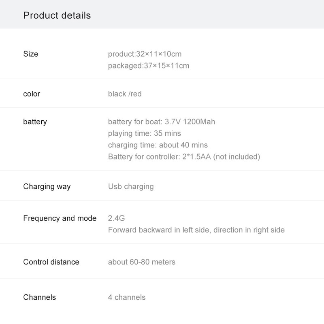Select the Size row label
The height and width of the screenshot is (324, 324).
coord(31,54)
